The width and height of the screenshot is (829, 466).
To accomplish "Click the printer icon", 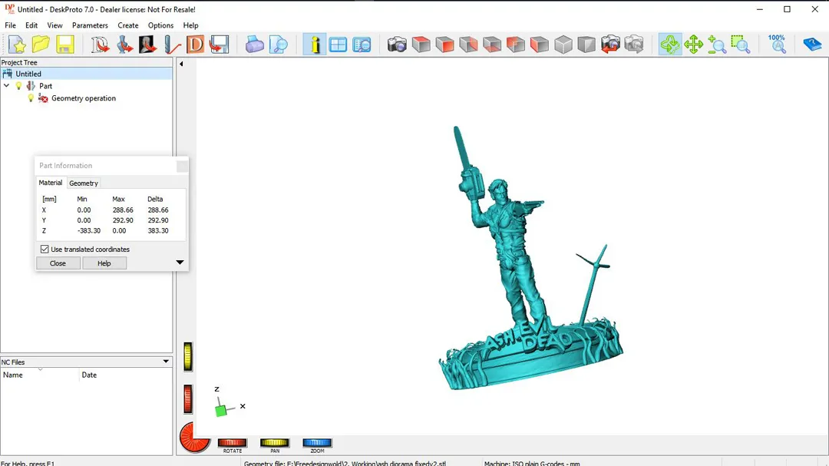I will tap(254, 45).
